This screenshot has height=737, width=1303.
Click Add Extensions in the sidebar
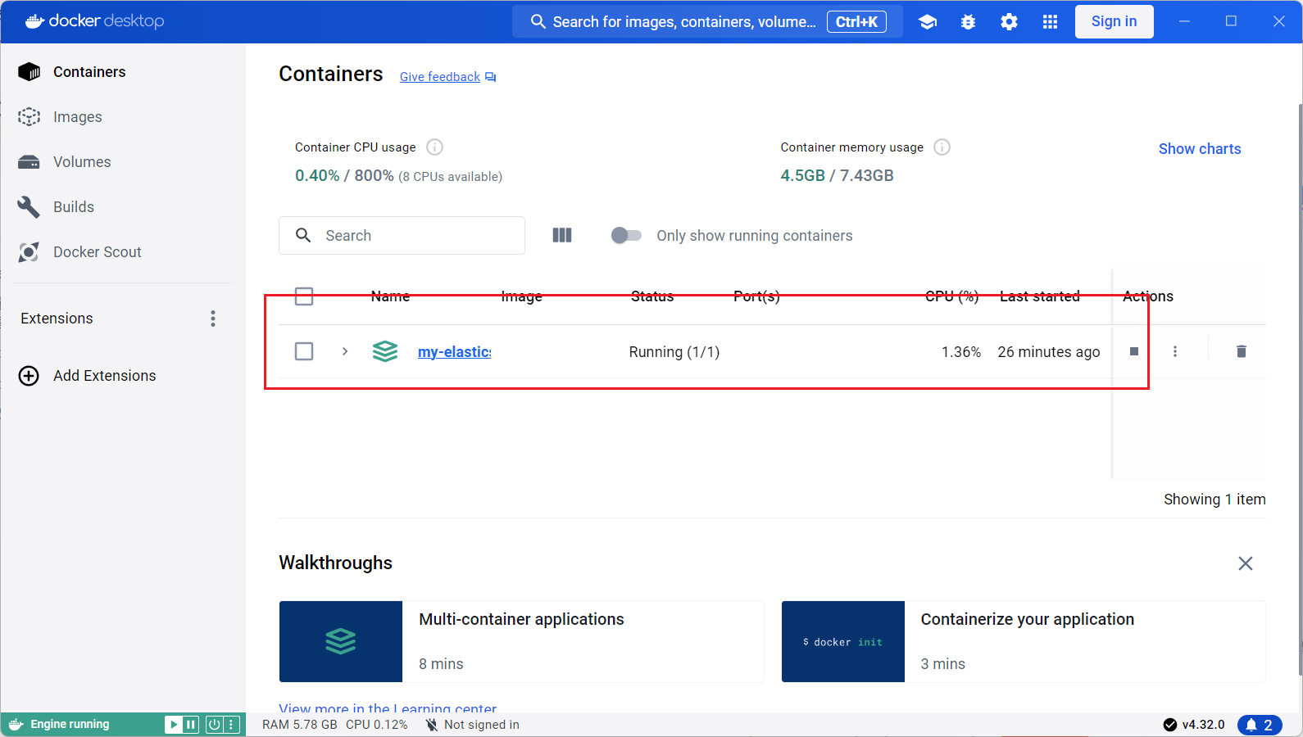[104, 376]
